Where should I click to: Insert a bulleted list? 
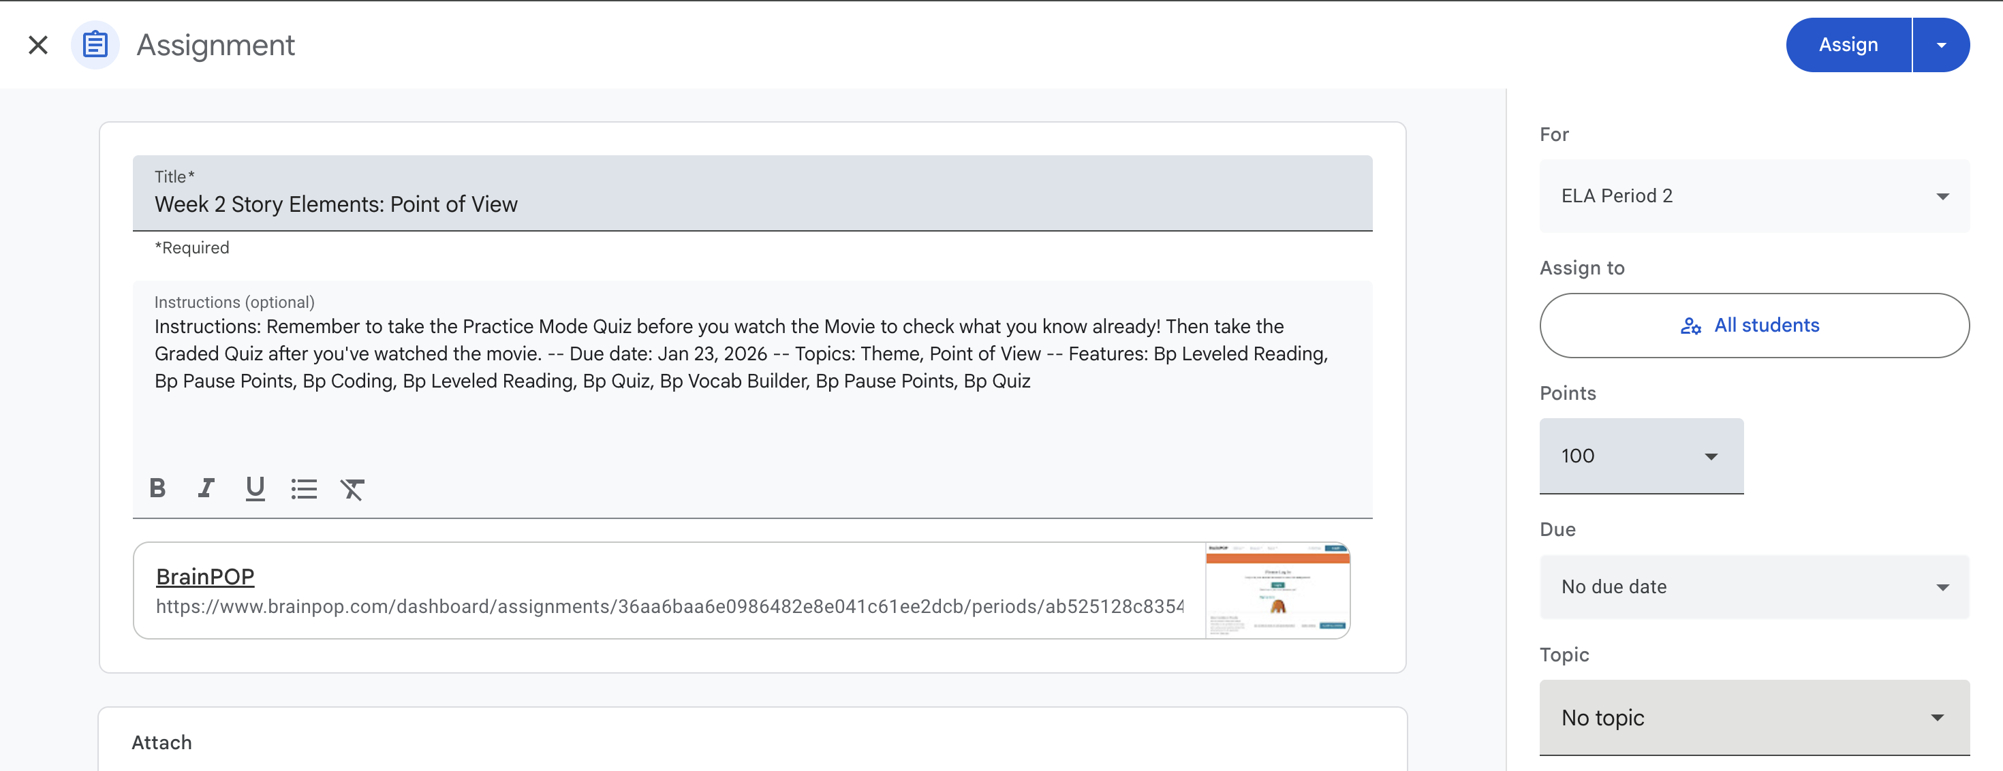pyautogui.click(x=304, y=488)
